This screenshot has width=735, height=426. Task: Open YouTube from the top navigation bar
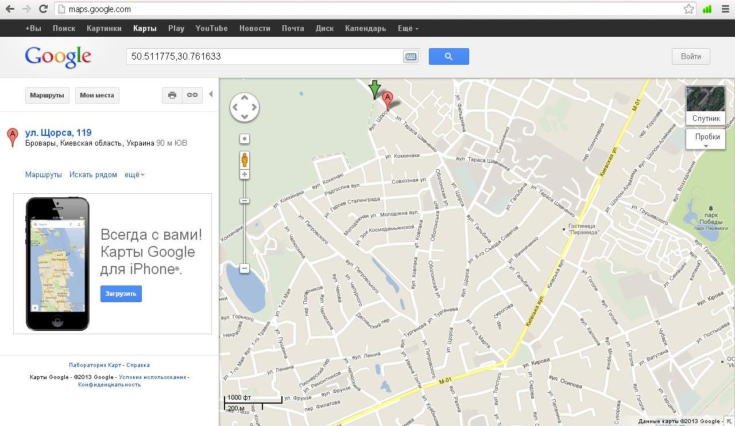tap(211, 28)
